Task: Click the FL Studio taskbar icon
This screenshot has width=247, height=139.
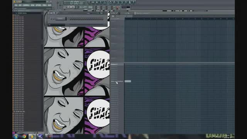Action: 32,136
